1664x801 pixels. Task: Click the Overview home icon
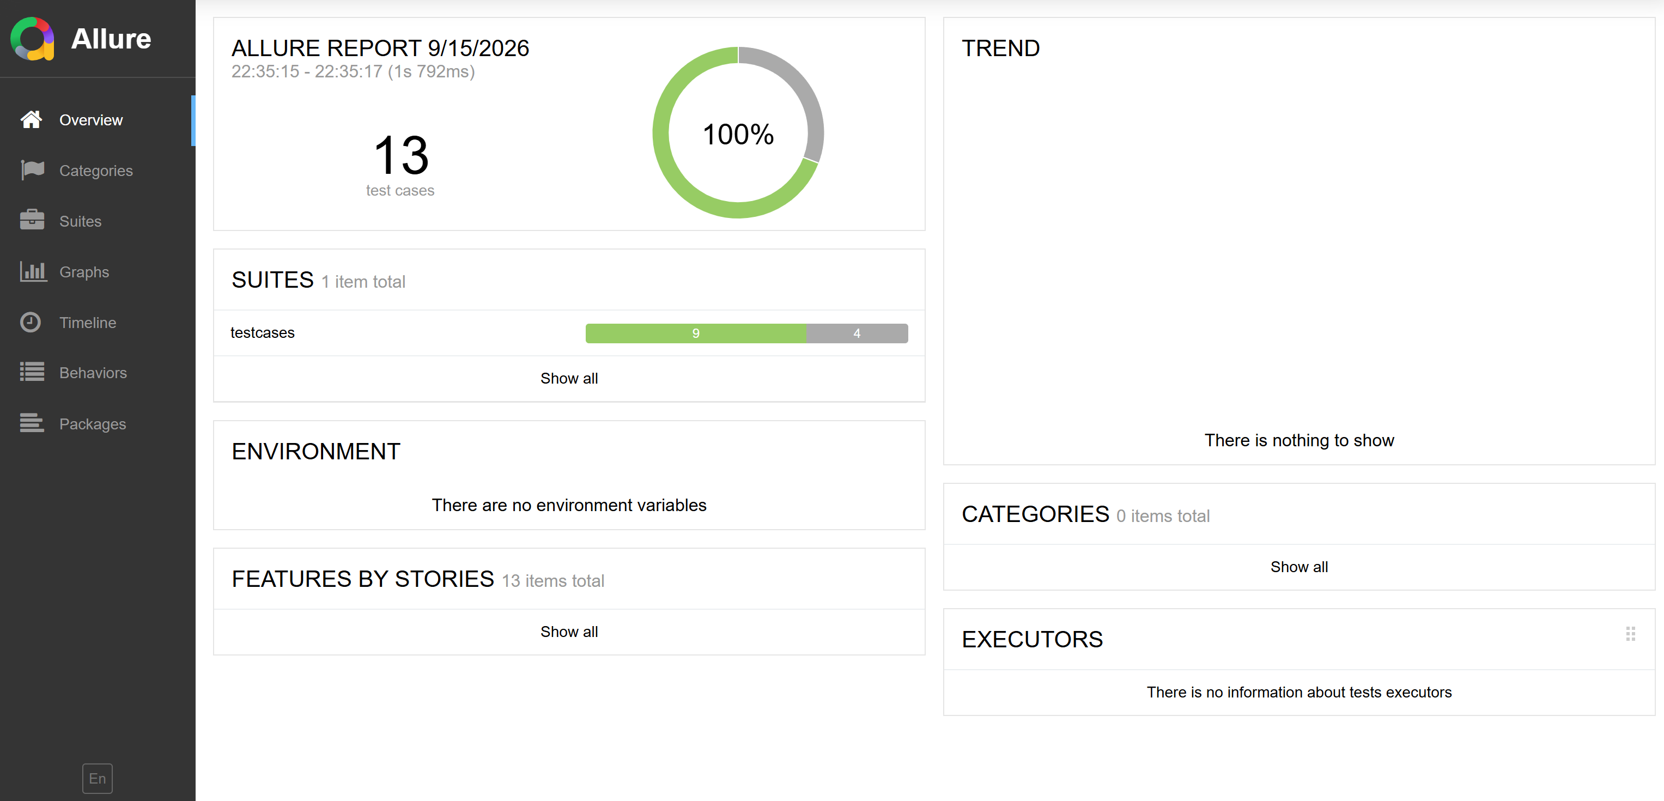tap(31, 119)
